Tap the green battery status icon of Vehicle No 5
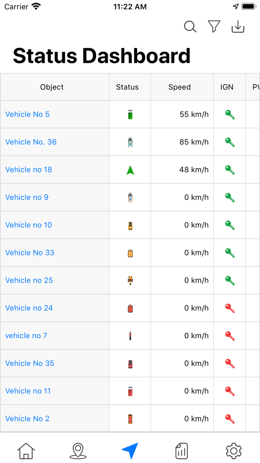The height and width of the screenshot is (463, 260). tap(130, 114)
